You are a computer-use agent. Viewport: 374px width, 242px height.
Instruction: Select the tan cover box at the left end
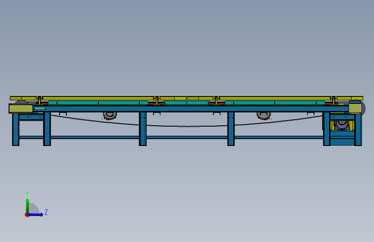[x=21, y=109]
